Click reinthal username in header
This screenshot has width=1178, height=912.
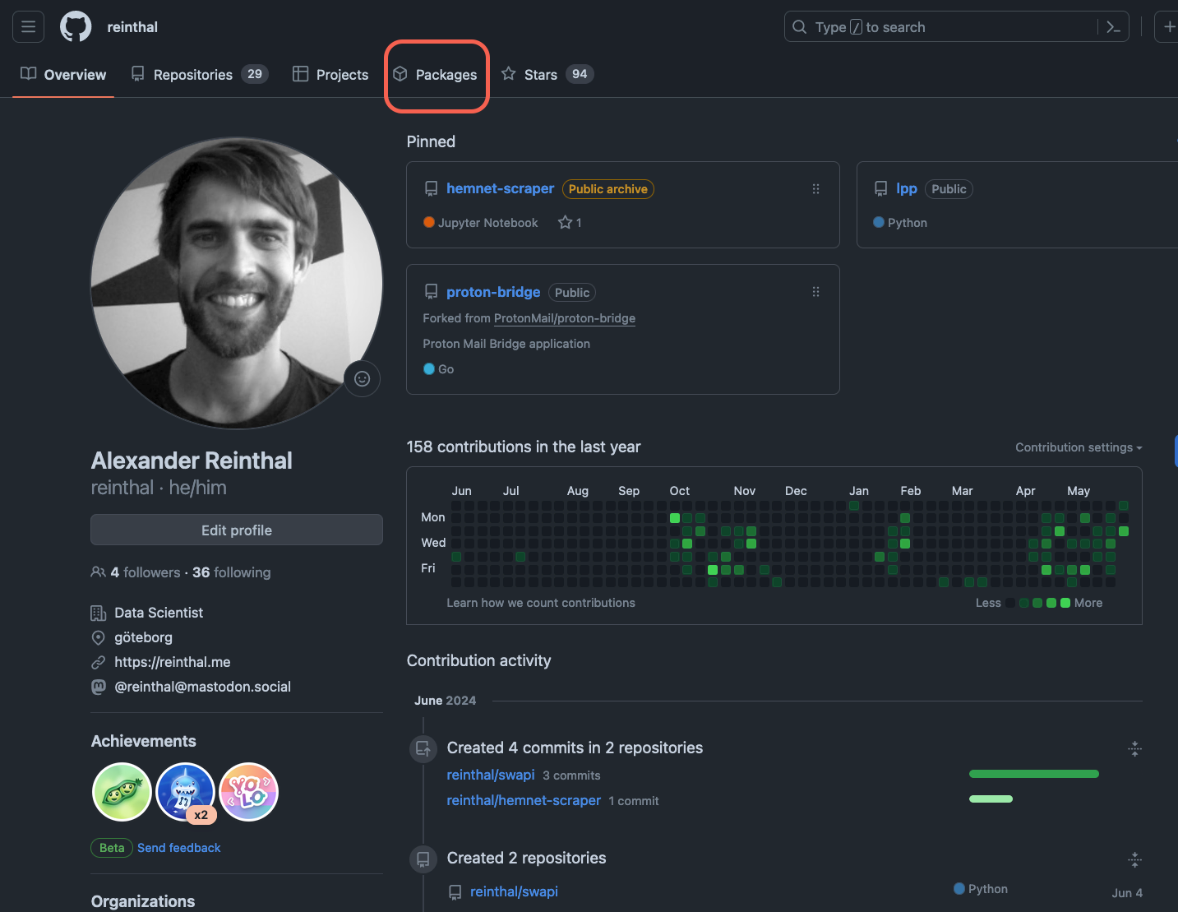coord(132,27)
